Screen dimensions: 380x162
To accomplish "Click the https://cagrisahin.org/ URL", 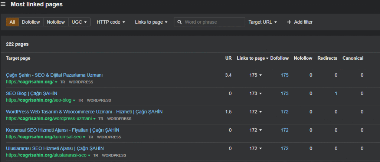I will coord(30,82).
